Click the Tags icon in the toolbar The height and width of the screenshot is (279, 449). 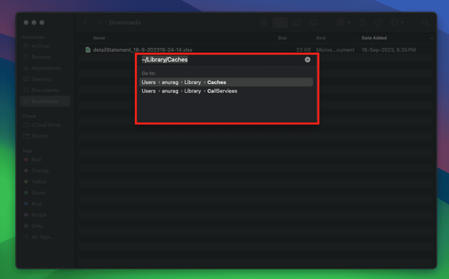tap(378, 22)
